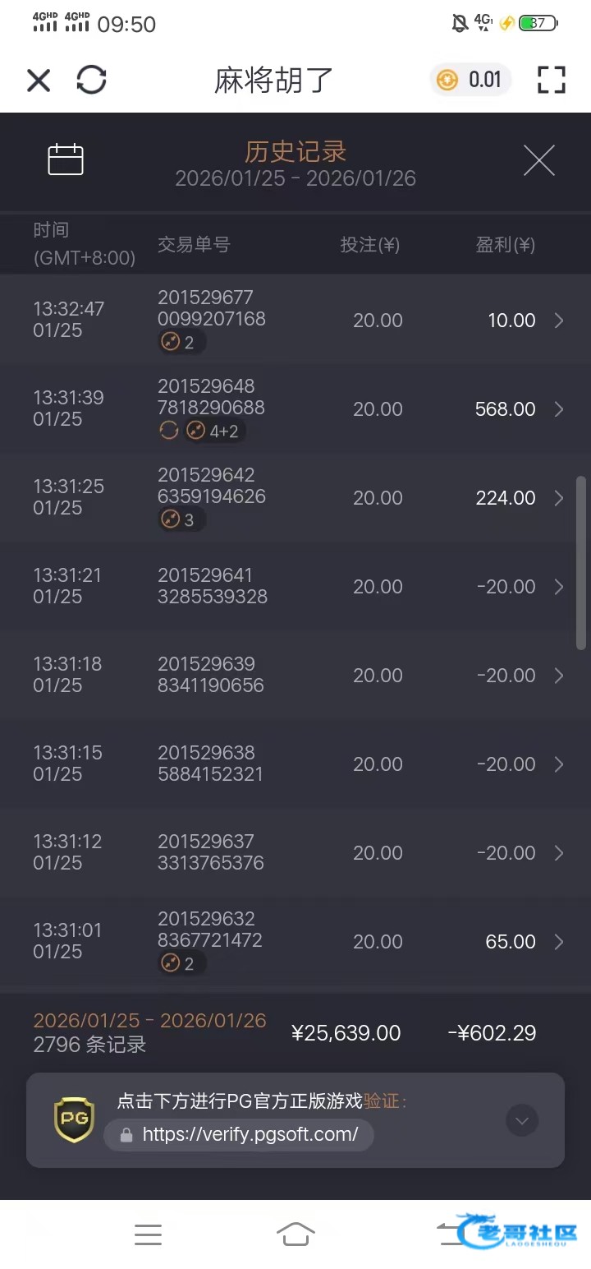Close the webview with the X icon

point(39,80)
